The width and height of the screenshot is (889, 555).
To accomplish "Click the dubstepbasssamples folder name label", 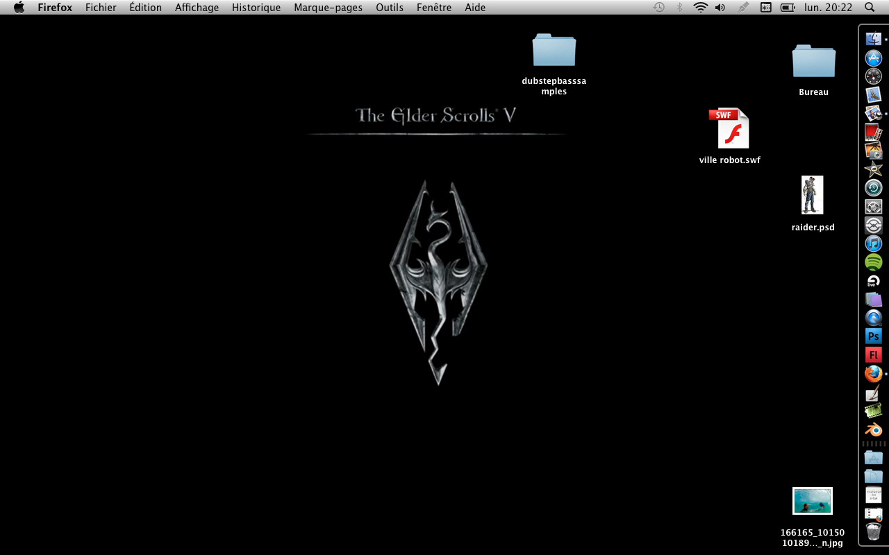I will click(554, 86).
